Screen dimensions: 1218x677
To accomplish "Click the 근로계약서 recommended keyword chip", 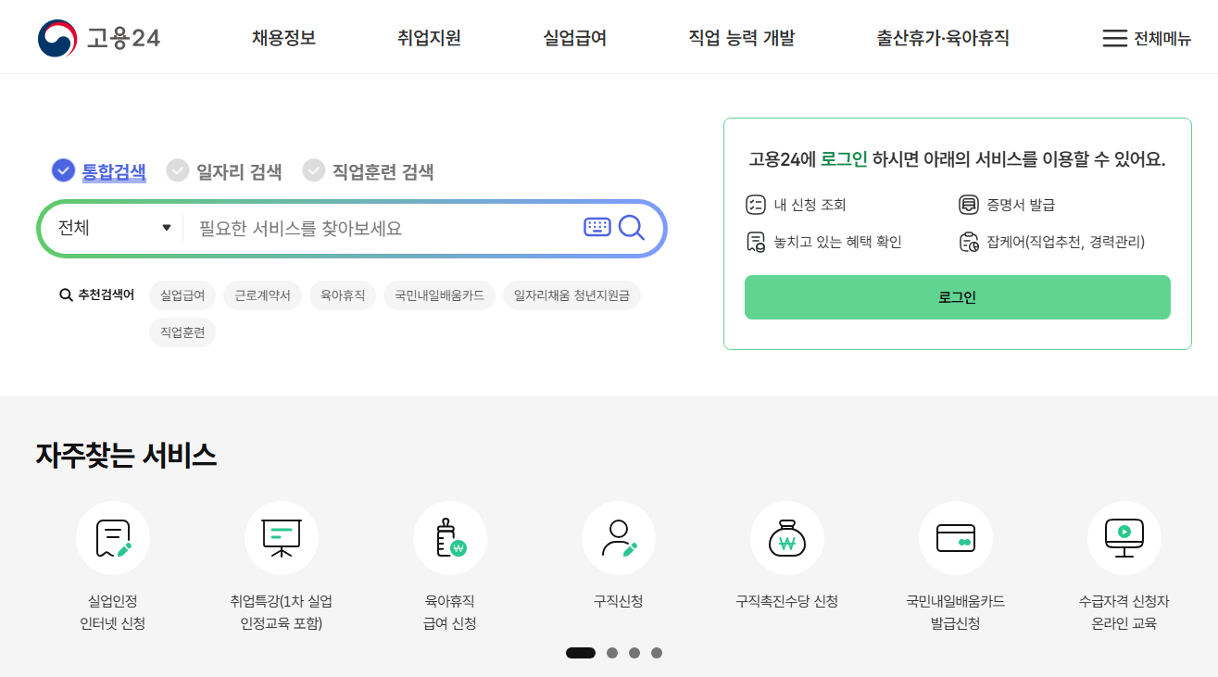I will click(263, 295).
